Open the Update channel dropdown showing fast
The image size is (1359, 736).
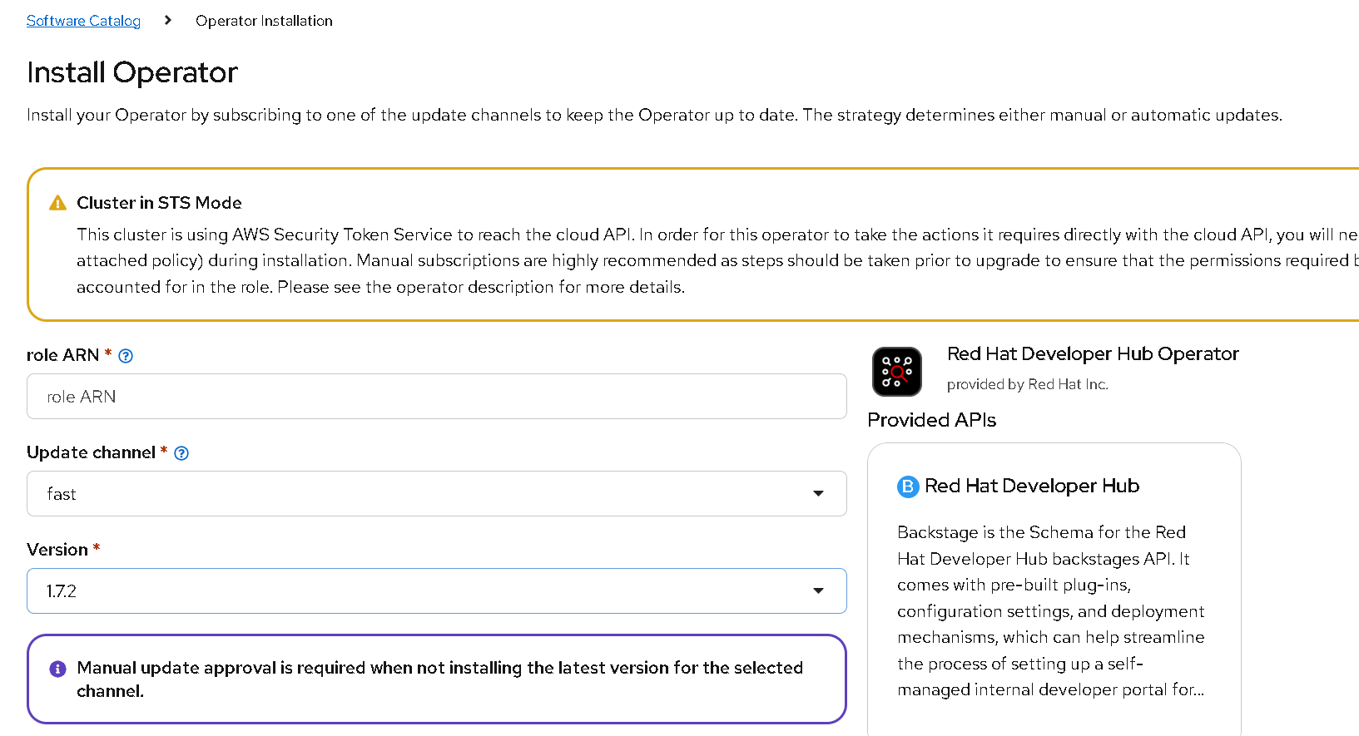click(436, 494)
